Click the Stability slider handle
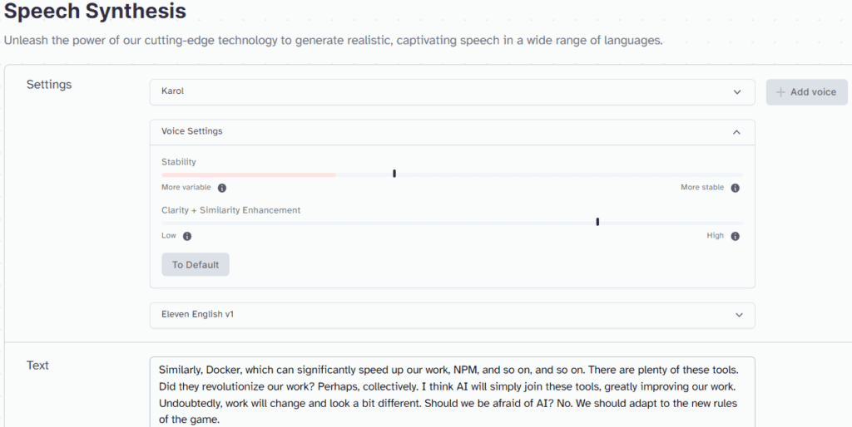The height and width of the screenshot is (427, 852). click(x=394, y=174)
